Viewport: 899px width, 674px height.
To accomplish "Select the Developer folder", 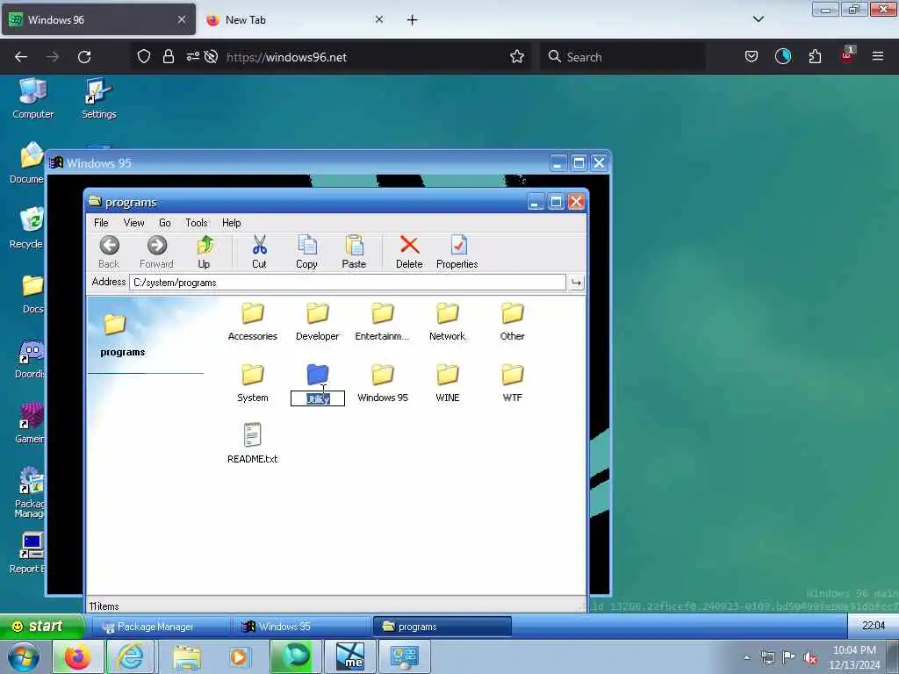I will pos(317,321).
